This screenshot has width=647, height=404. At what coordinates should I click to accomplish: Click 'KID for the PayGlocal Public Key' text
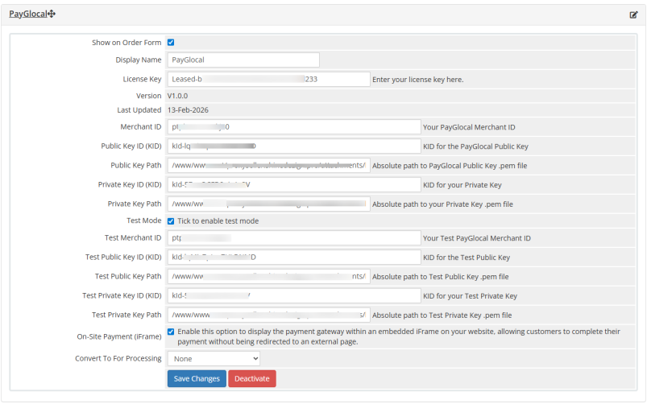pyautogui.click(x=475, y=146)
